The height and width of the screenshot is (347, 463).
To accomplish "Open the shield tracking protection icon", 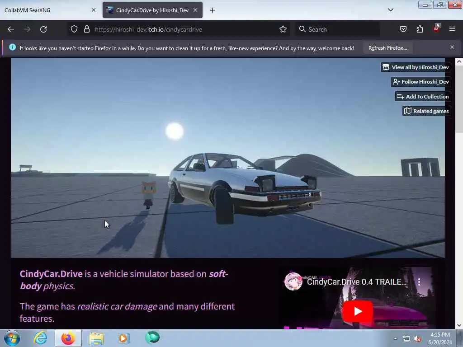I will coord(74,29).
